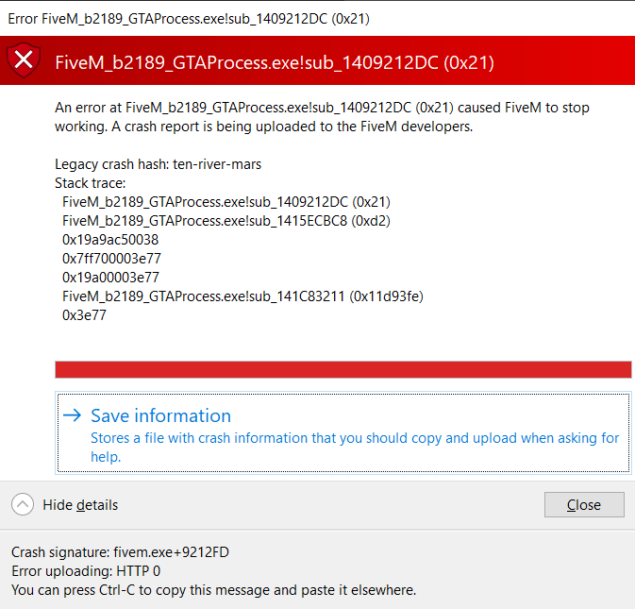635x609 pixels.
Task: Click the 'Stores a file with crash information' description
Action: point(355,447)
